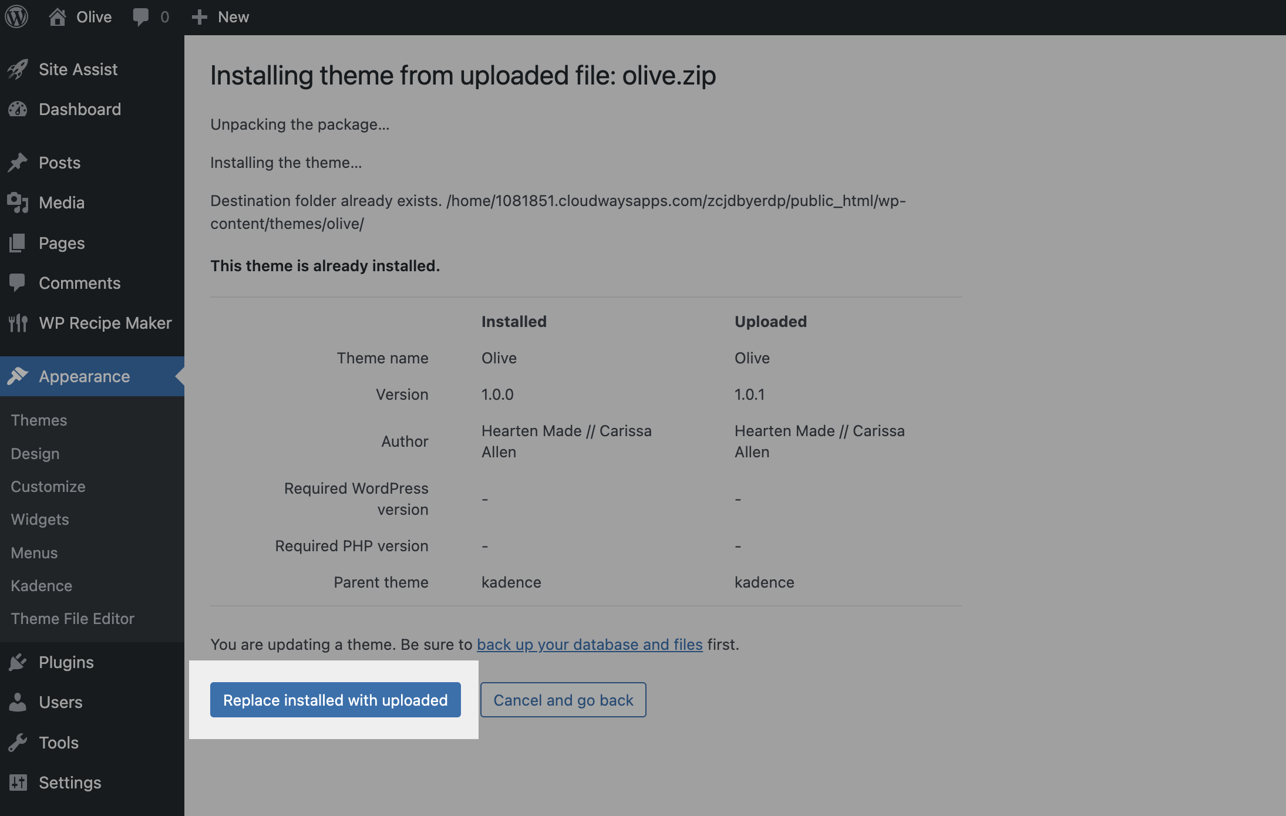The width and height of the screenshot is (1286, 816).
Task: Click the Plugins plug icon
Action: [18, 662]
